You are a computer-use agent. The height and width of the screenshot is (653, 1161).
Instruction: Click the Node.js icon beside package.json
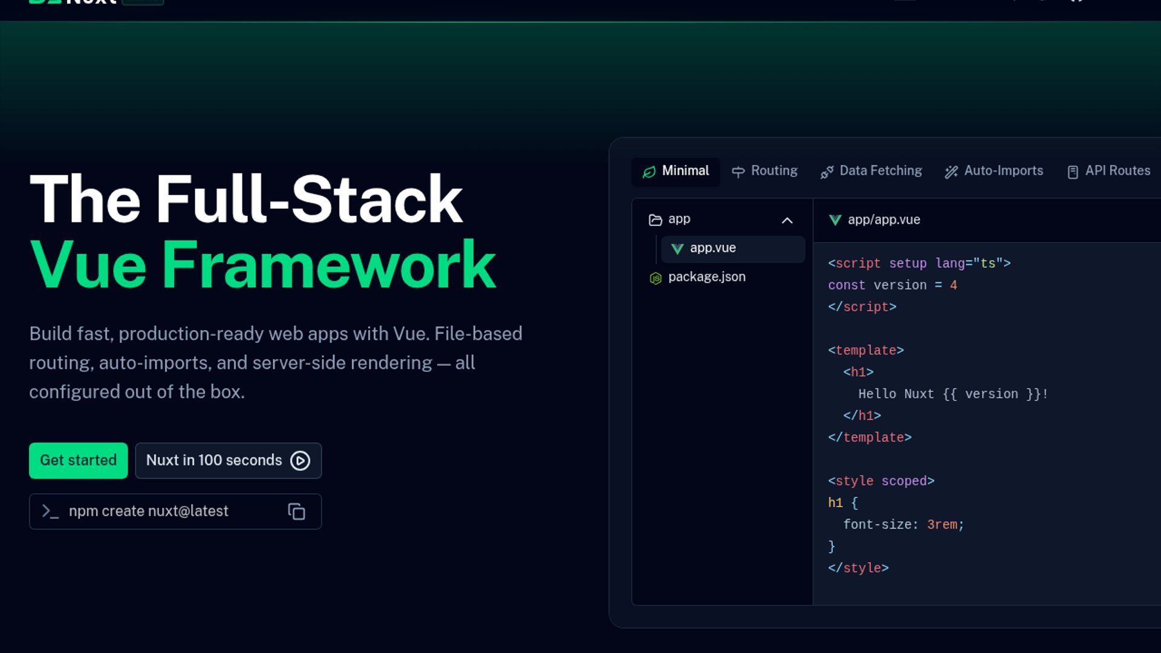(x=655, y=278)
